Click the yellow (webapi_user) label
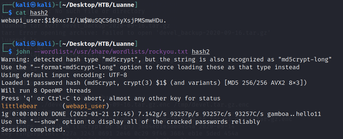This screenshot has width=343, height=139. (86, 106)
